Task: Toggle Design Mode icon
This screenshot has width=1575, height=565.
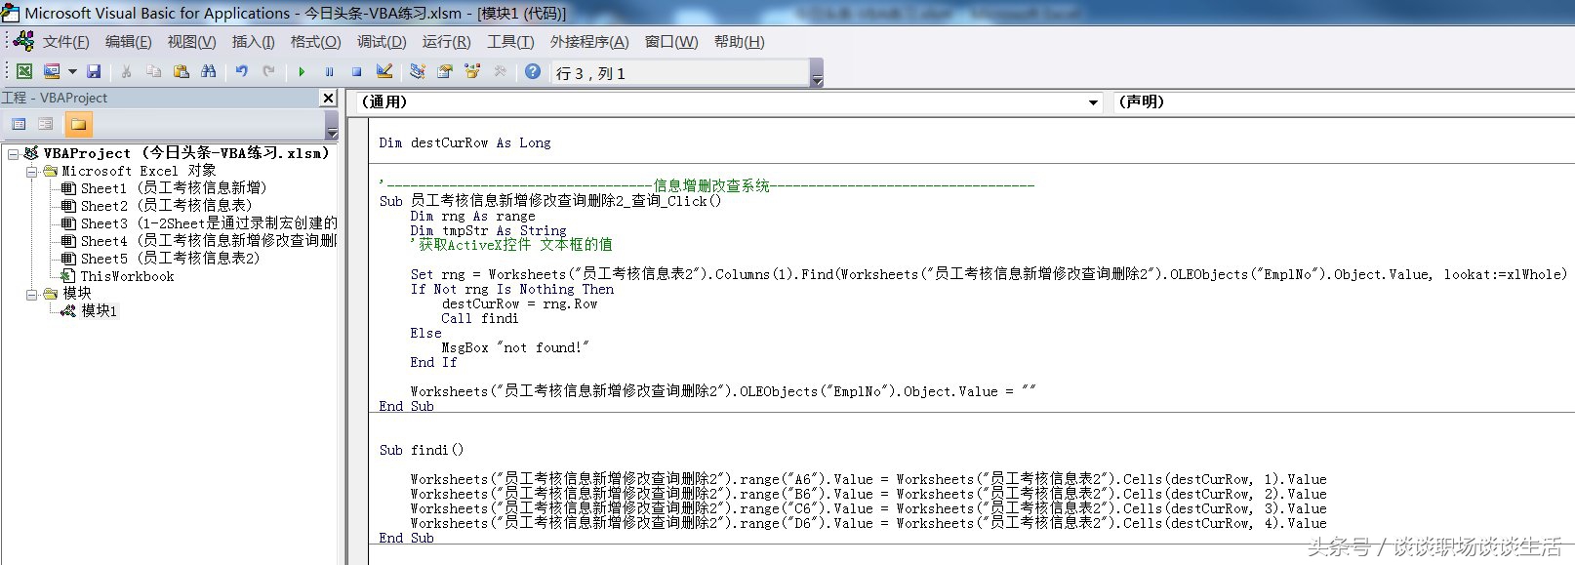Action: coord(384,71)
